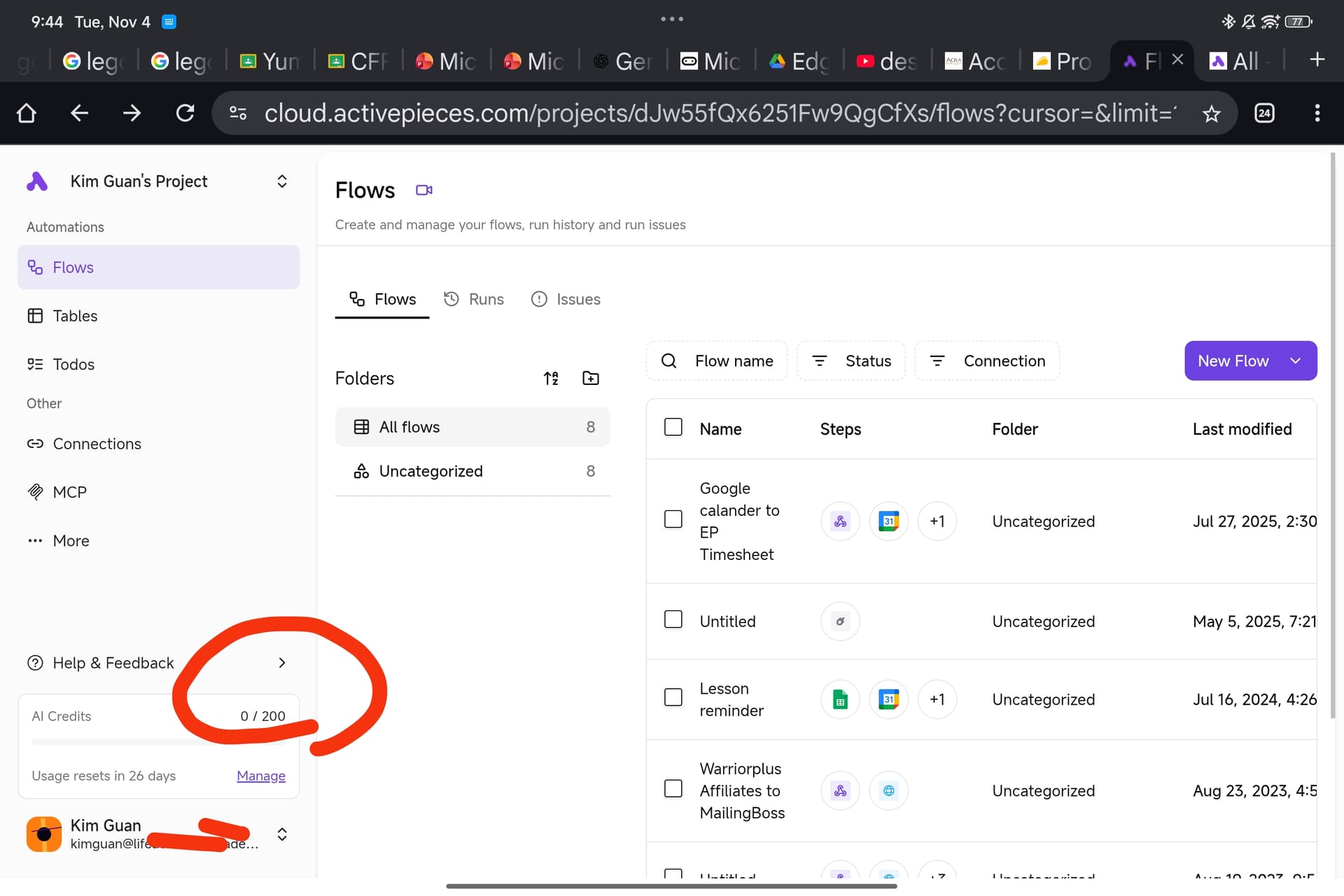1344x896 pixels.
Task: Click the video tutorial icon beside Flows heading
Action: tap(424, 190)
